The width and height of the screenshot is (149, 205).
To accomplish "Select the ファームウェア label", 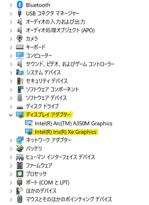I will point(39,166).
